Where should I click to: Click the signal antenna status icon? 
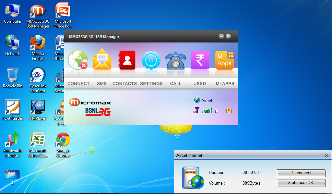click(x=196, y=110)
